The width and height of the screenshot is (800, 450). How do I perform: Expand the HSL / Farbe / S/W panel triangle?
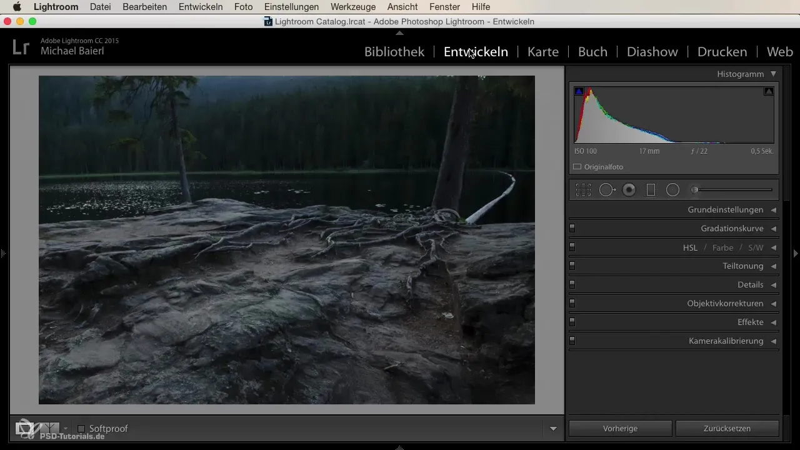pyautogui.click(x=773, y=247)
